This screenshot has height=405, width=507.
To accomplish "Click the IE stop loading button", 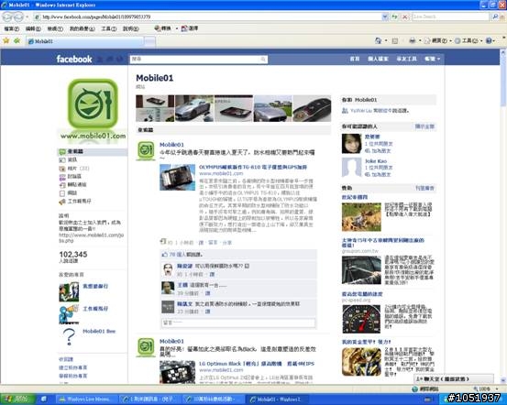I will point(404,16).
